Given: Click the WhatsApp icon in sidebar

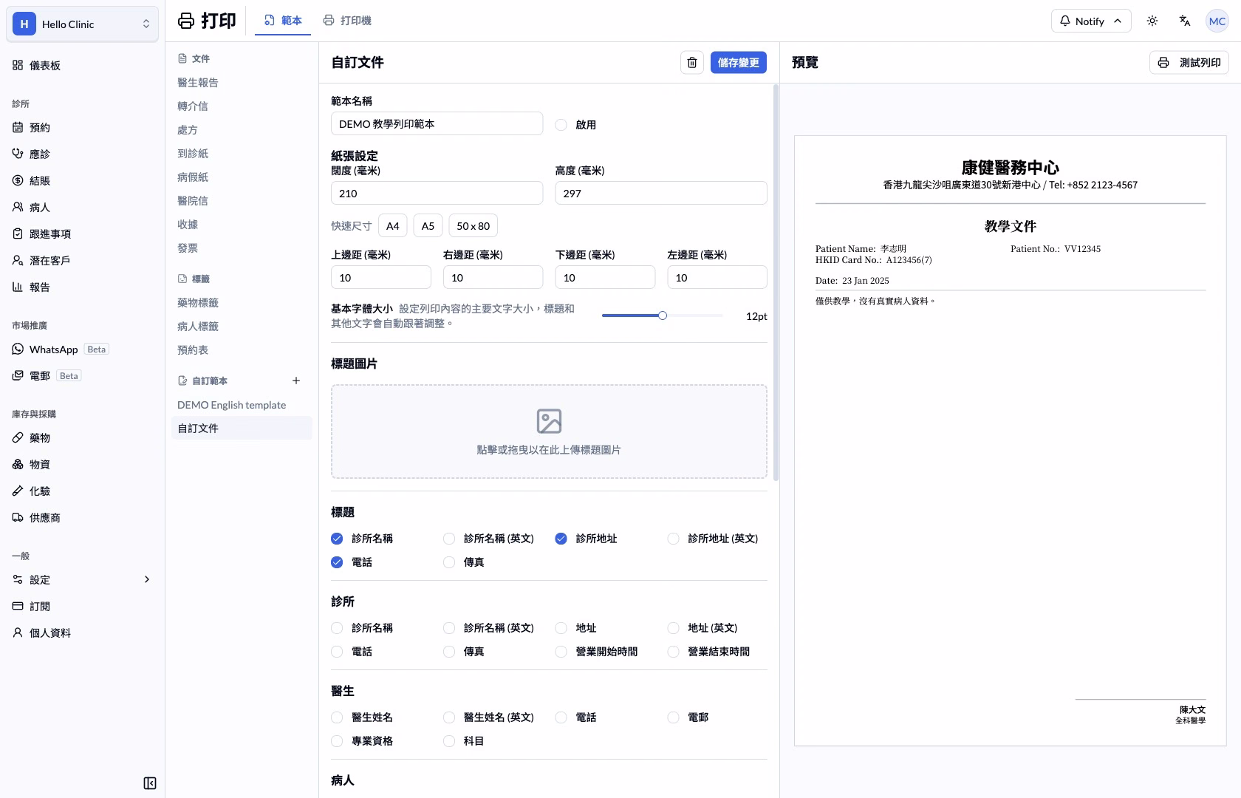Looking at the screenshot, I should (x=18, y=349).
